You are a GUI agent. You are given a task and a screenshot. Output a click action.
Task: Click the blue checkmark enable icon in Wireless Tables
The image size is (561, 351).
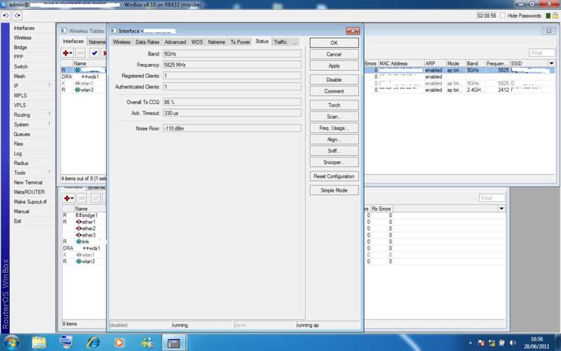click(94, 53)
